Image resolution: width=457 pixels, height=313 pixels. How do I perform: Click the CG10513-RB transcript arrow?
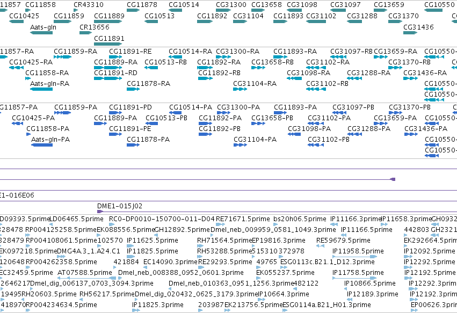[151, 68]
